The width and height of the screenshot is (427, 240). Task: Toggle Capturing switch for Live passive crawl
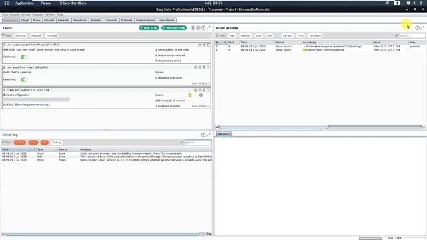point(24,57)
